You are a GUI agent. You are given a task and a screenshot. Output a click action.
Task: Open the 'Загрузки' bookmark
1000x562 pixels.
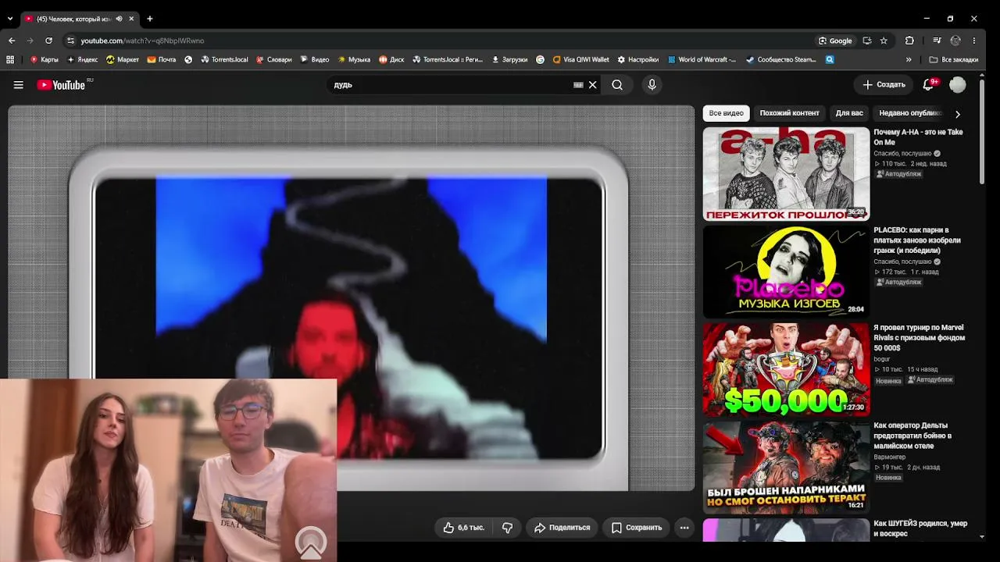tap(509, 59)
